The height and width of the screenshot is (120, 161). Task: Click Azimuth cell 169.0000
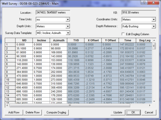[x=58, y=52]
